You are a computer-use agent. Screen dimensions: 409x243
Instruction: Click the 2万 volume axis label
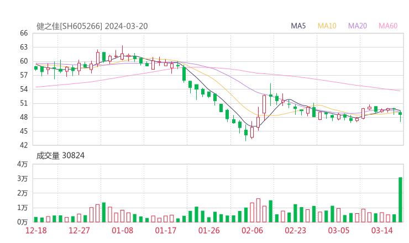click(x=23, y=193)
